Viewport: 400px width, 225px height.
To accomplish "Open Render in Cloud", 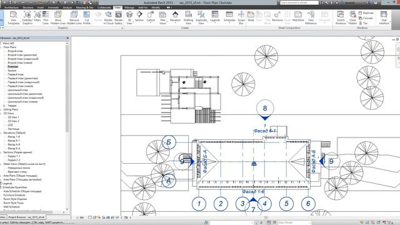I will 108,18.
